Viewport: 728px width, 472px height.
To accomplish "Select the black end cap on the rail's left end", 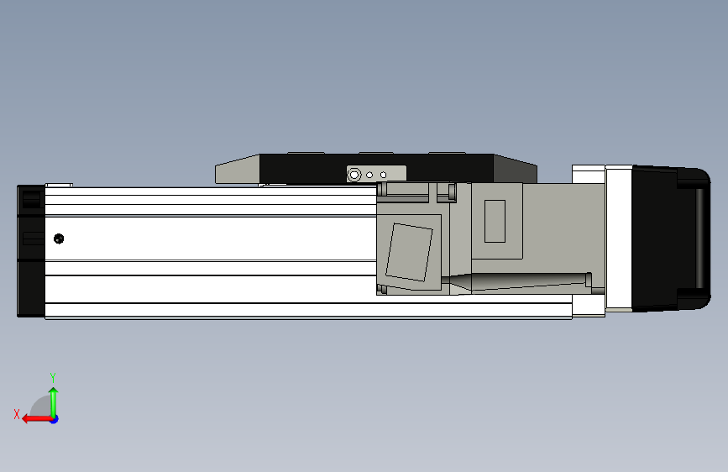I will pos(31,251).
